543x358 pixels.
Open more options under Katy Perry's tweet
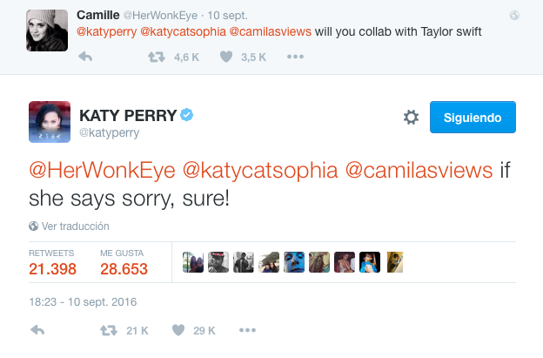pos(248,331)
